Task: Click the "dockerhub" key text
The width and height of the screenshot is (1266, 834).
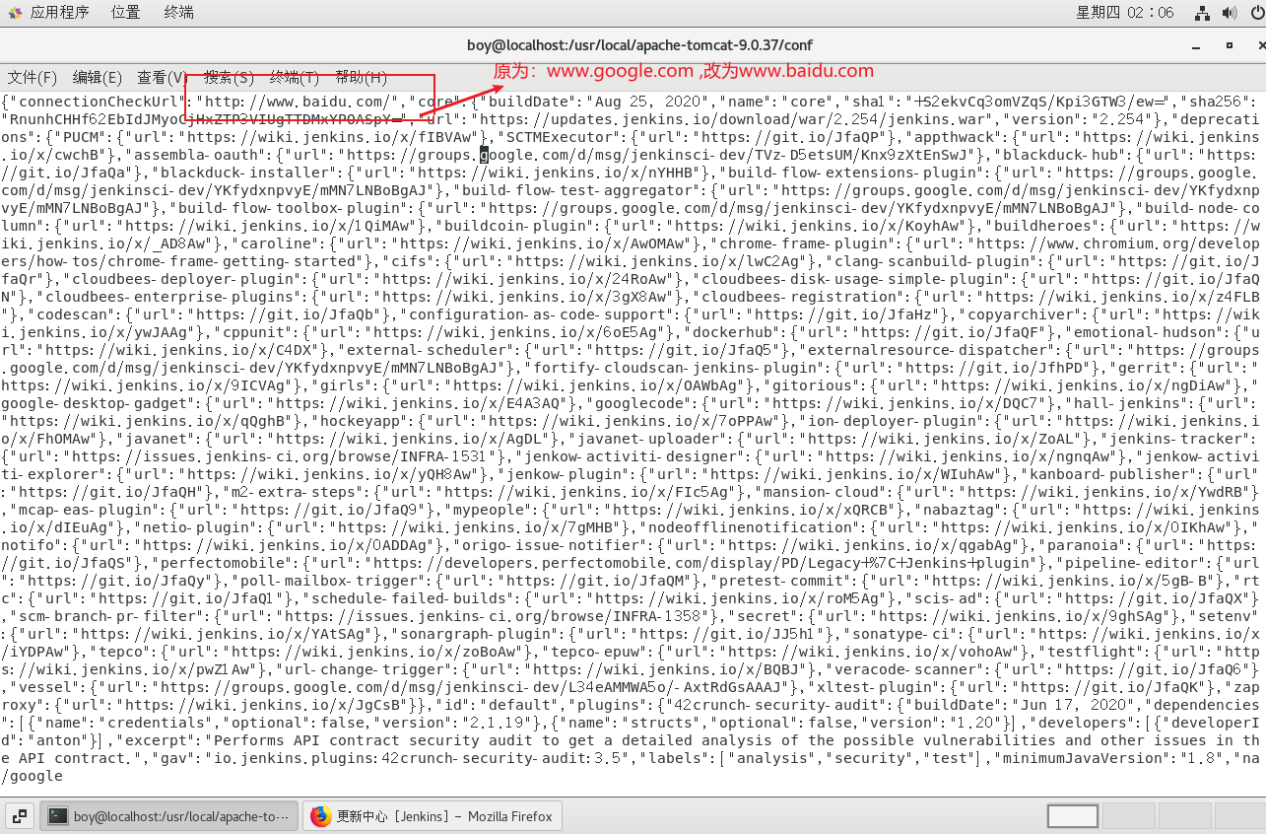Action: pyautogui.click(x=739, y=332)
